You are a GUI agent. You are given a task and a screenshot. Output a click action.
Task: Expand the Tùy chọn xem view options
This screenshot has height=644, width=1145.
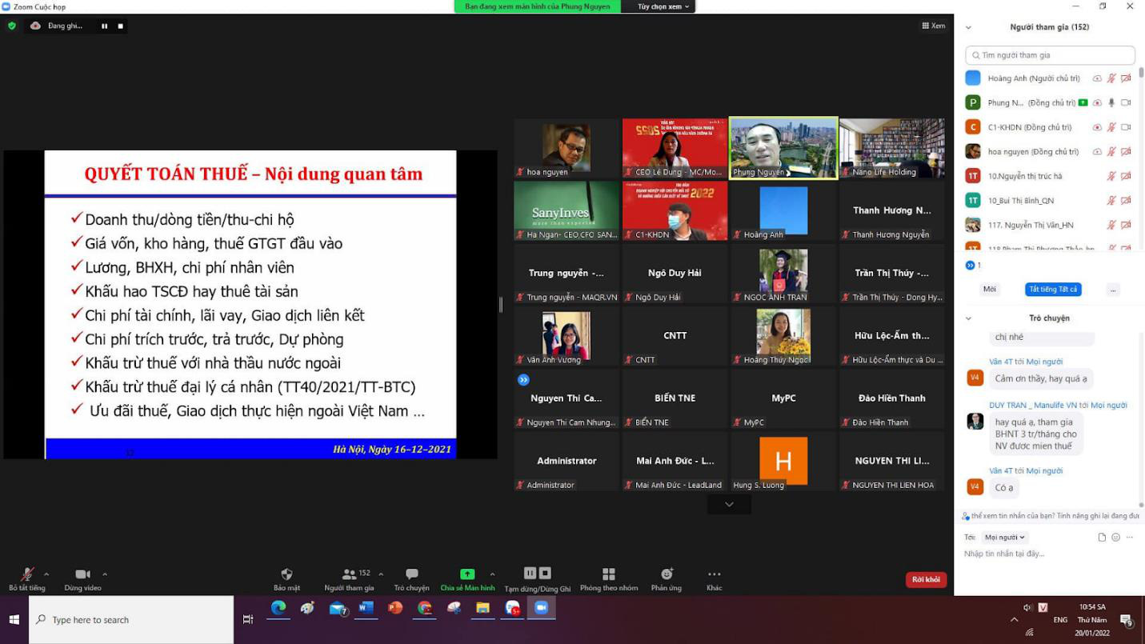tap(663, 6)
